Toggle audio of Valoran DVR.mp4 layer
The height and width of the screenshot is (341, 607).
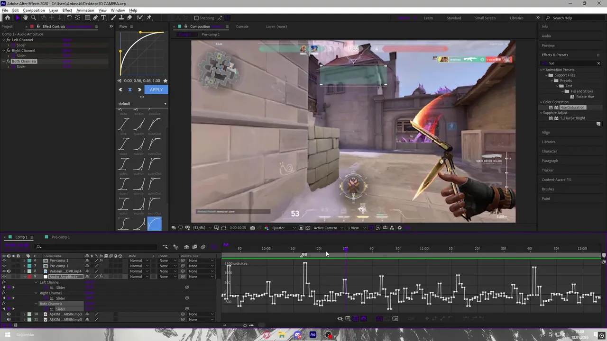8,271
